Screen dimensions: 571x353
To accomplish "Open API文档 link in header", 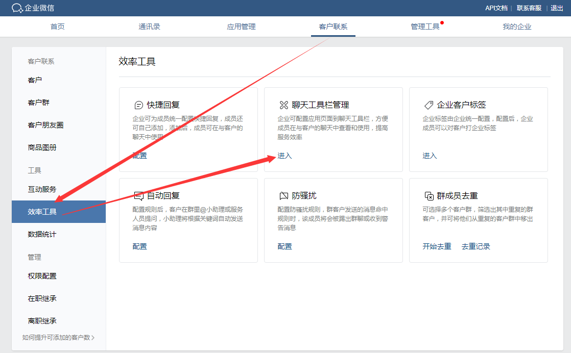I will tap(496, 8).
